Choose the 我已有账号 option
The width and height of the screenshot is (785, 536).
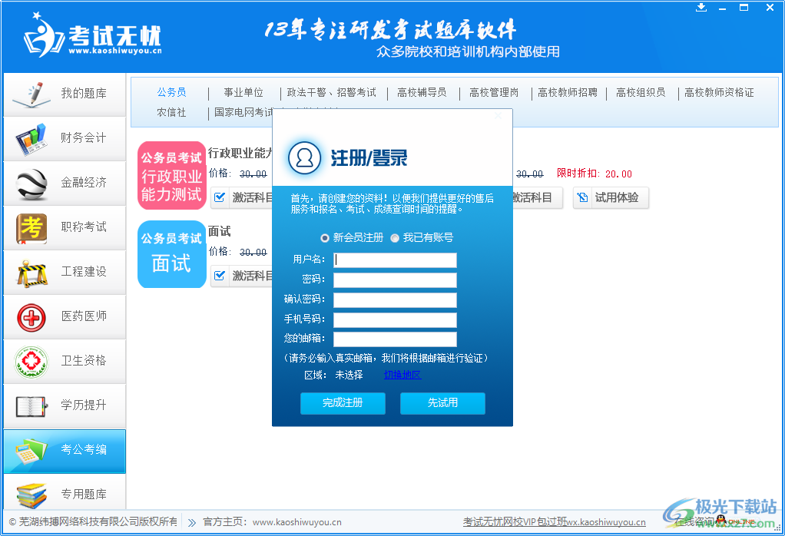396,237
